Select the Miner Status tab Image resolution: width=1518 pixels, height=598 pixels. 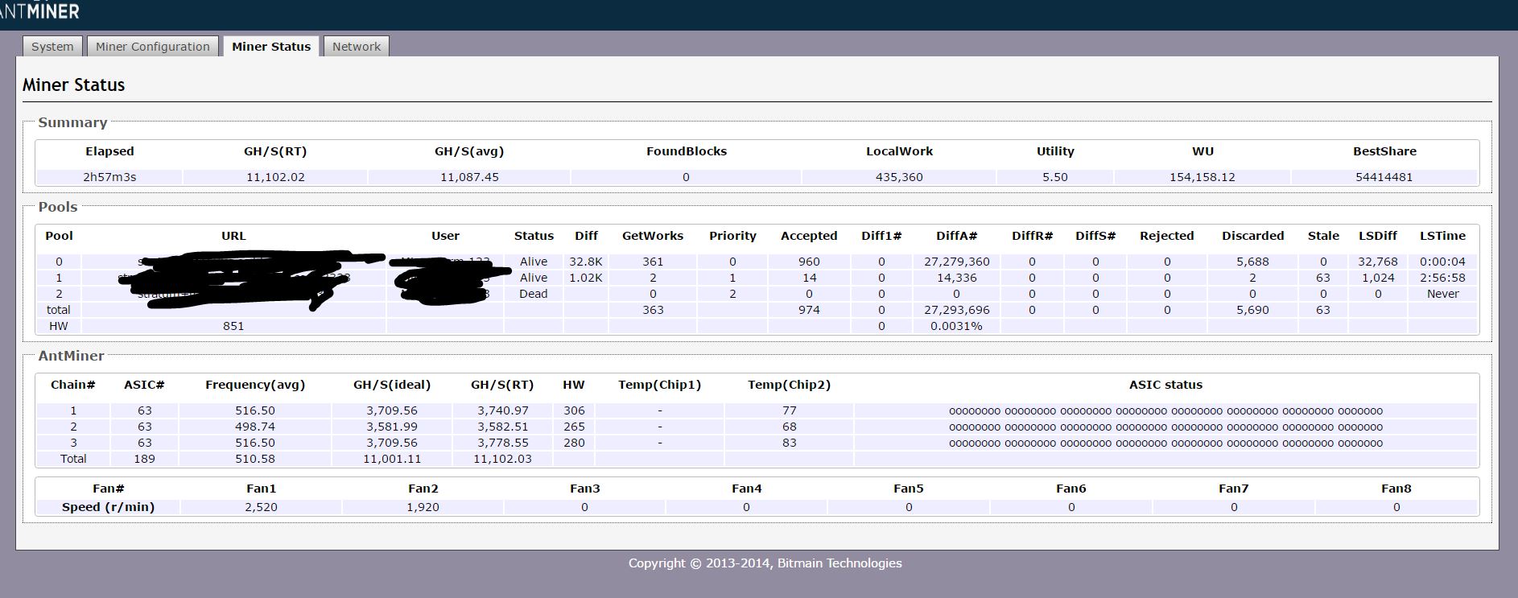[x=271, y=47]
